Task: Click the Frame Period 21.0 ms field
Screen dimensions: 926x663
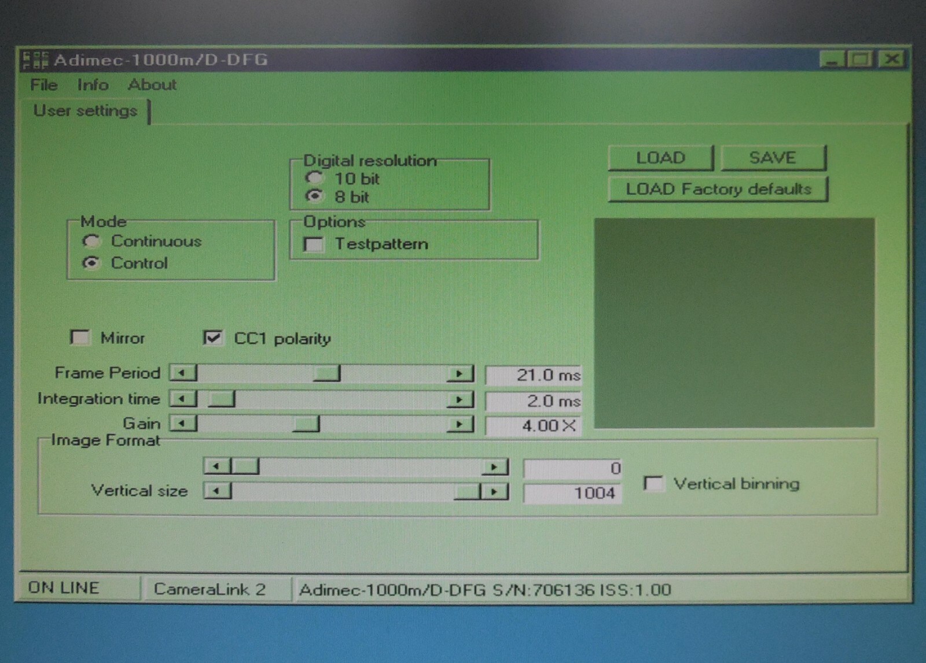Action: point(533,375)
